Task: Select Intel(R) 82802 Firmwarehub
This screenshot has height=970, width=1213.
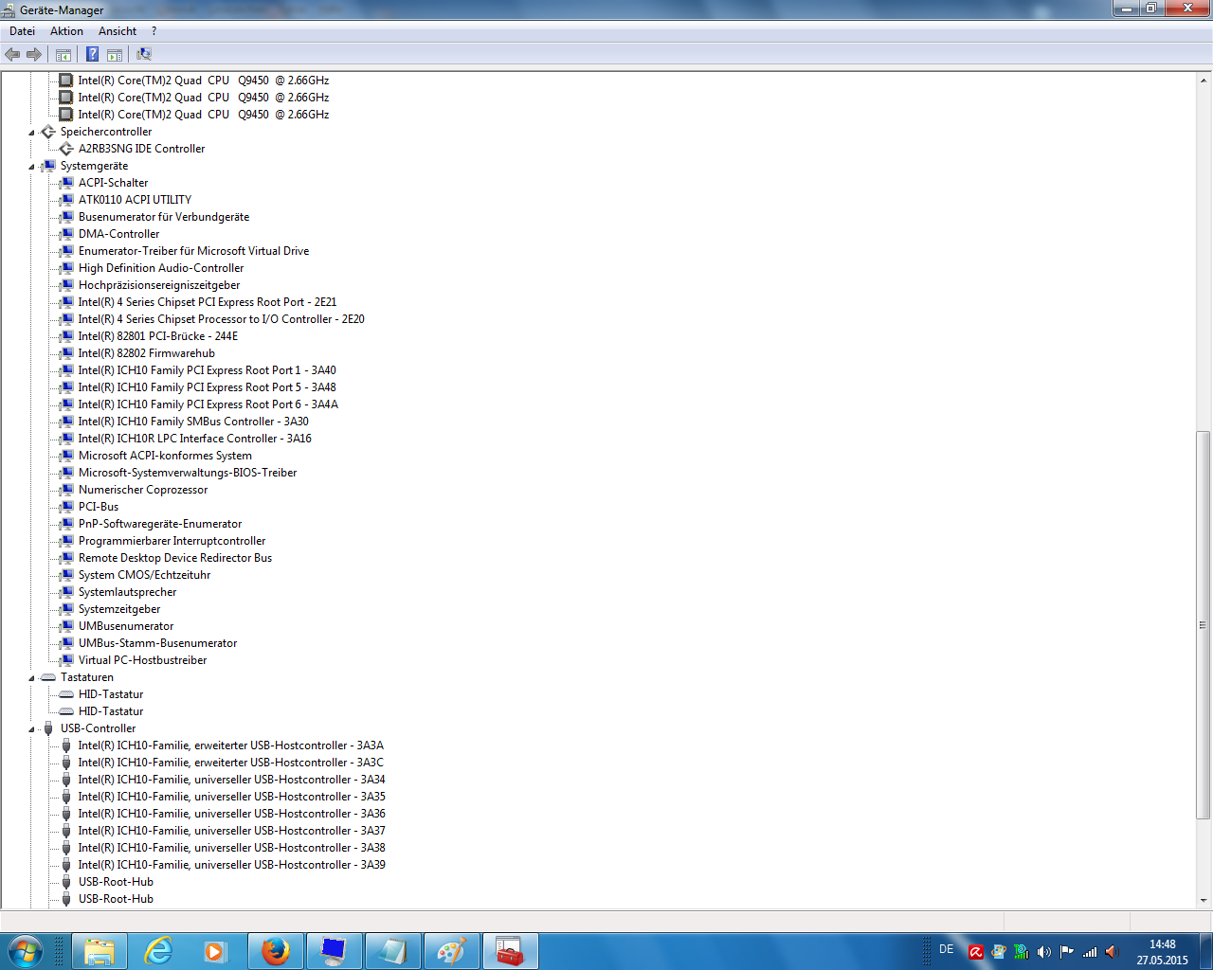Action: [147, 353]
